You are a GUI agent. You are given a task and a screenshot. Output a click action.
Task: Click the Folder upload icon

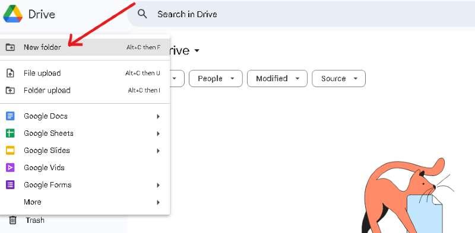click(x=10, y=91)
